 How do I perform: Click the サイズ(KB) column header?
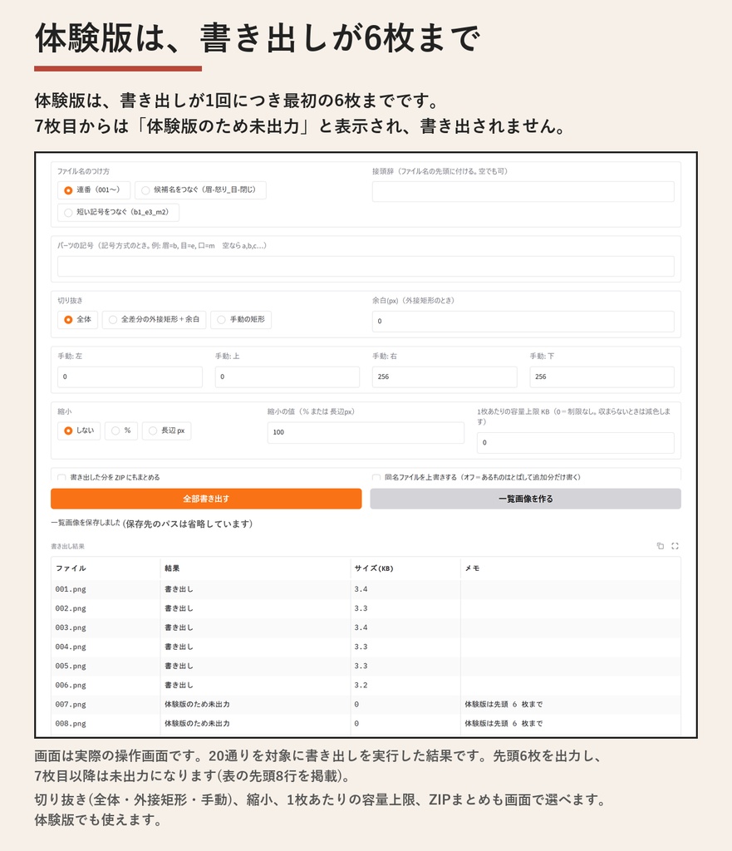click(405, 568)
